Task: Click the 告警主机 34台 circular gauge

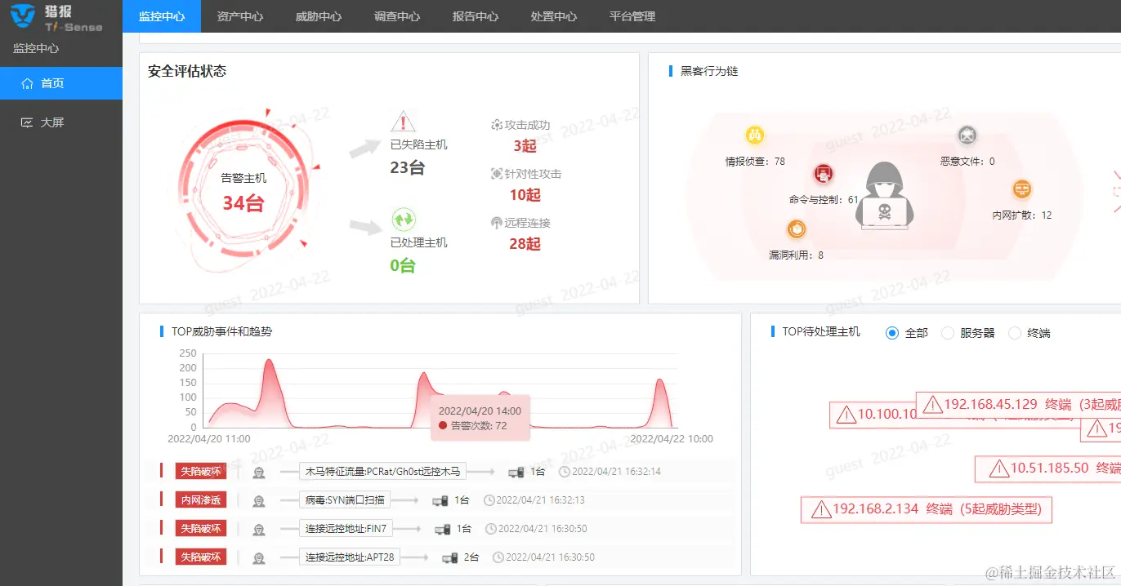Action: tap(243, 191)
